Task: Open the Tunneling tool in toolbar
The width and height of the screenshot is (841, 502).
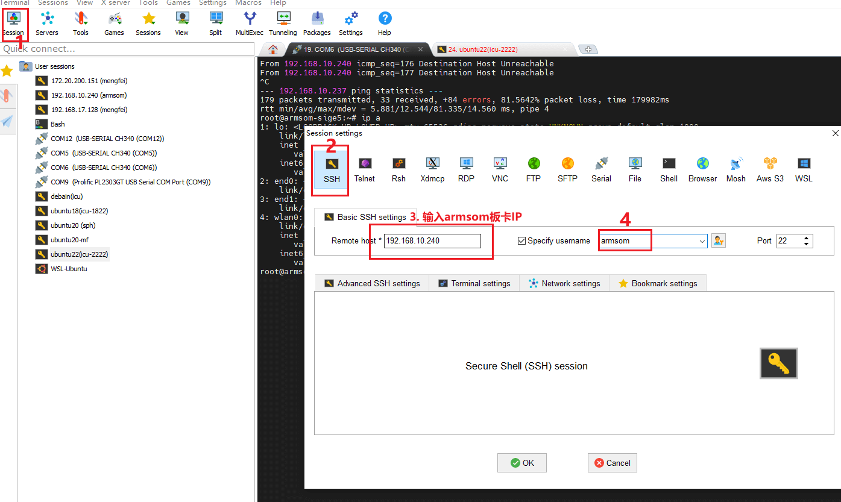Action: coord(283,24)
